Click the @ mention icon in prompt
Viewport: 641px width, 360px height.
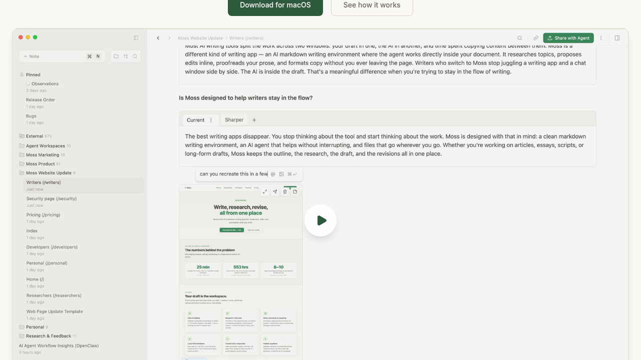pyautogui.click(x=273, y=174)
